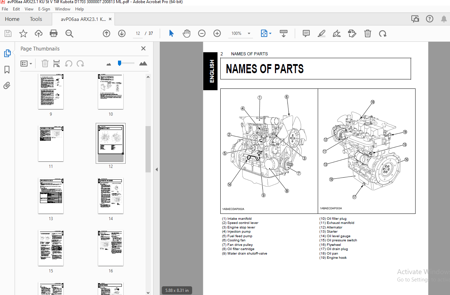Click the thumbnail panel scroll down arrow

coord(148,293)
